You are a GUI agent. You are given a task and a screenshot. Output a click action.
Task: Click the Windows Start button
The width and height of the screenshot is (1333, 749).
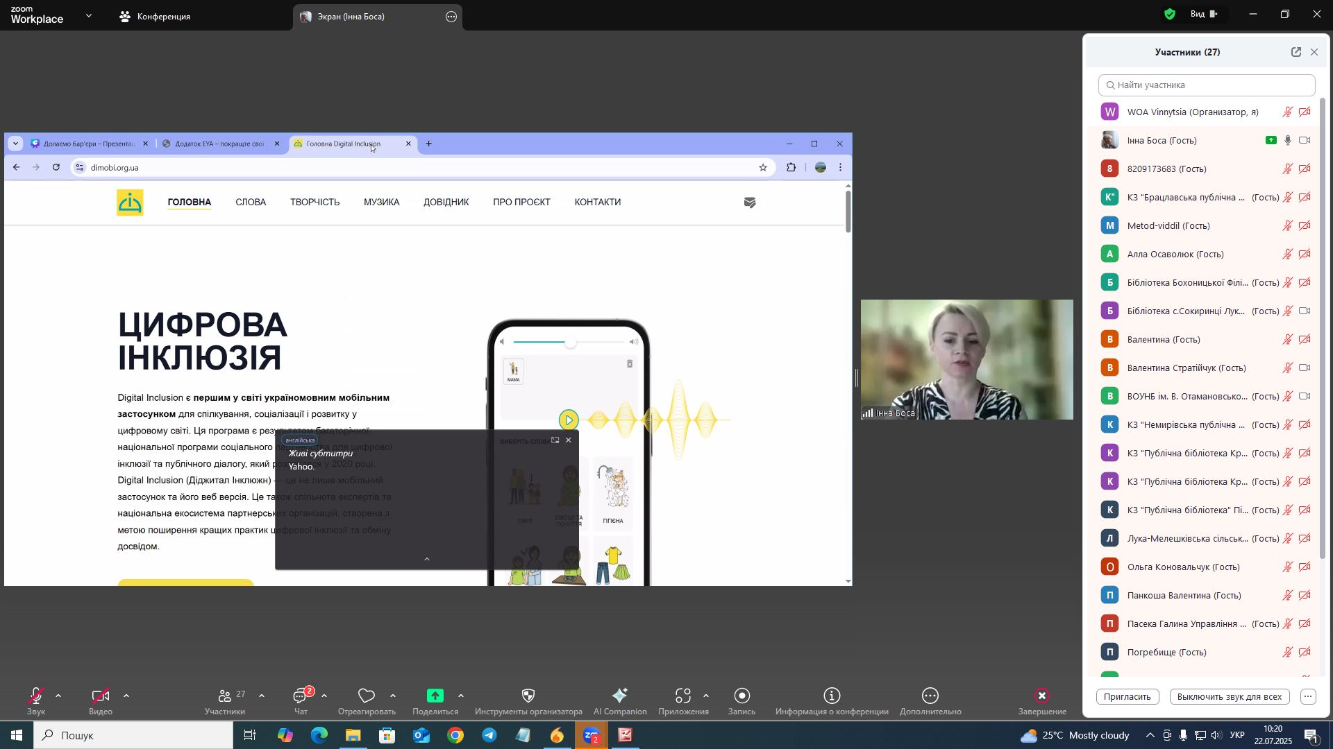pos(16,736)
